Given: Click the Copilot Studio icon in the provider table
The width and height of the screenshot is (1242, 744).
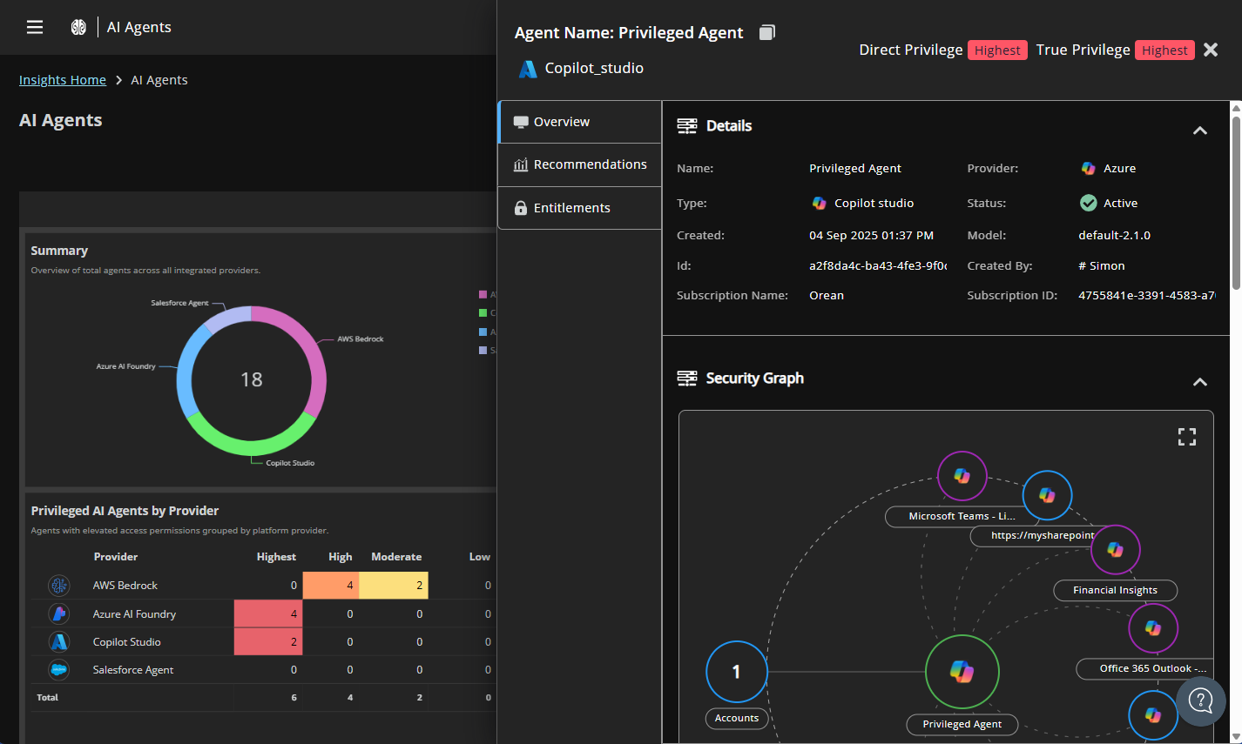Looking at the screenshot, I should pos(59,641).
